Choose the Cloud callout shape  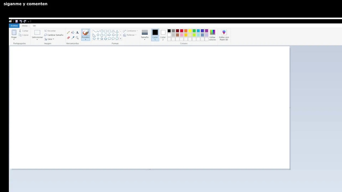pyautogui.click(x=117, y=39)
